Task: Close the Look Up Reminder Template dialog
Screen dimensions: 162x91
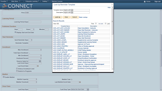Action: (x=112, y=5)
